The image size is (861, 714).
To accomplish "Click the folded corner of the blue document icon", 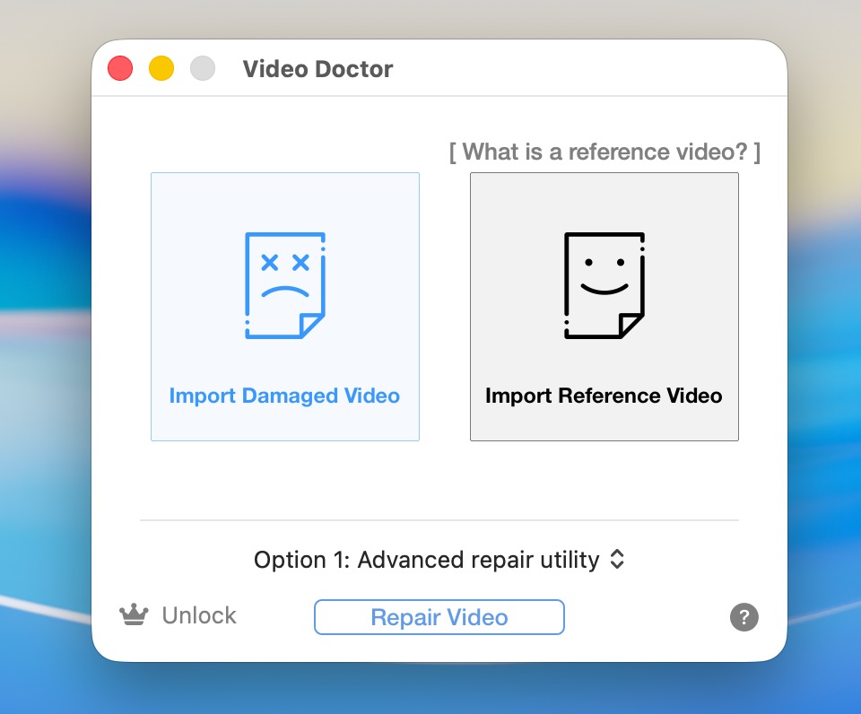I will (313, 326).
